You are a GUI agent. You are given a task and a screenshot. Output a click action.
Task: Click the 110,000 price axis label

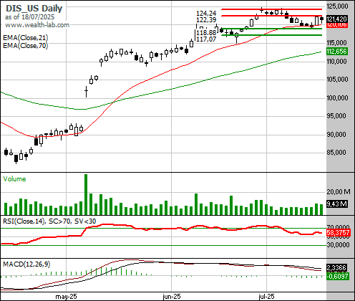pyautogui.click(x=336, y=62)
